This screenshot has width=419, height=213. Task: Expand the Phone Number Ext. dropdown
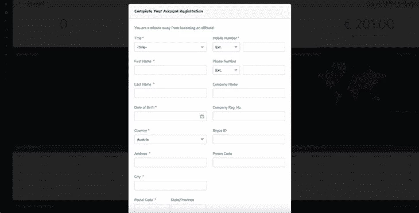[x=226, y=70]
